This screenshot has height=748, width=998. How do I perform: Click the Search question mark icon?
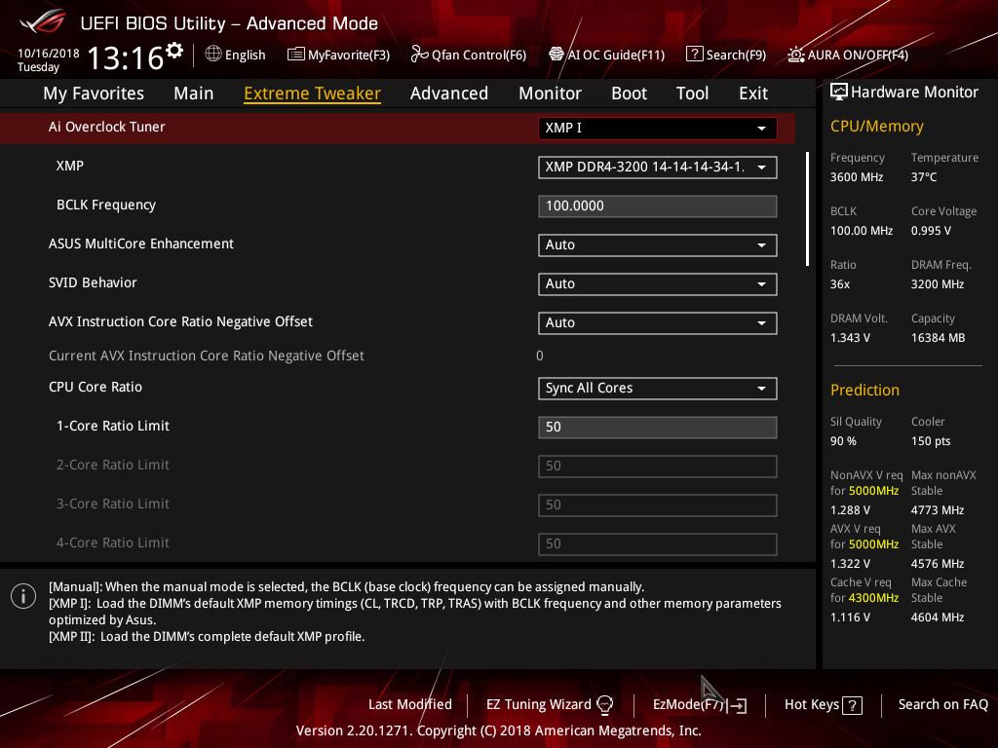pyautogui.click(x=694, y=55)
